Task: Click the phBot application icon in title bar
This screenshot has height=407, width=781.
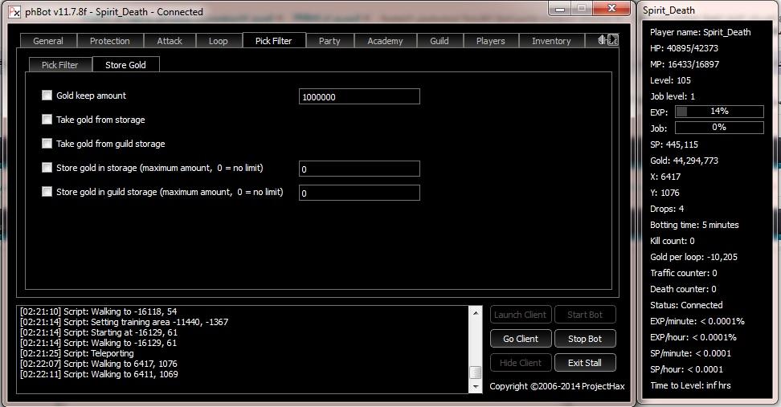Action: point(14,11)
